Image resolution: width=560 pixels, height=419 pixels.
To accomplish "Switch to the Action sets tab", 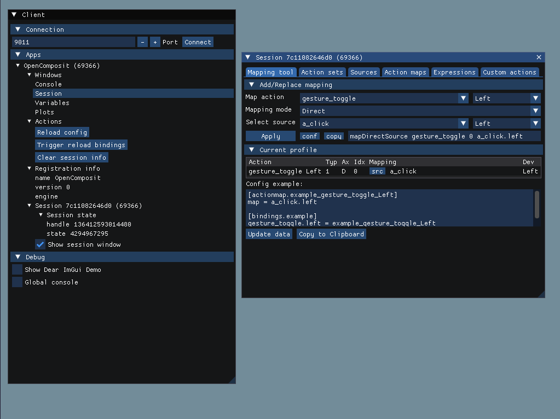I will [322, 72].
